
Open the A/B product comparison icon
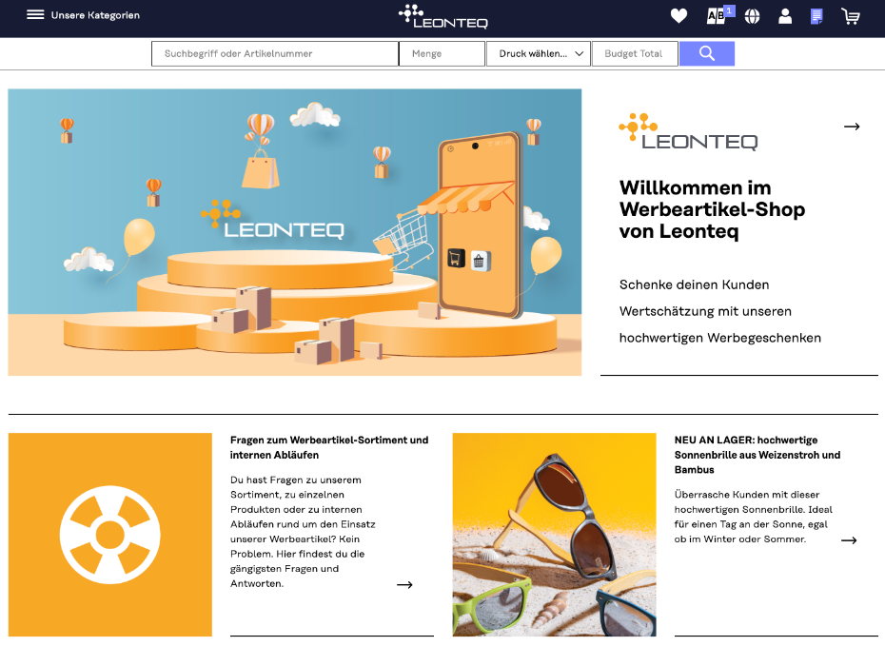(x=716, y=16)
